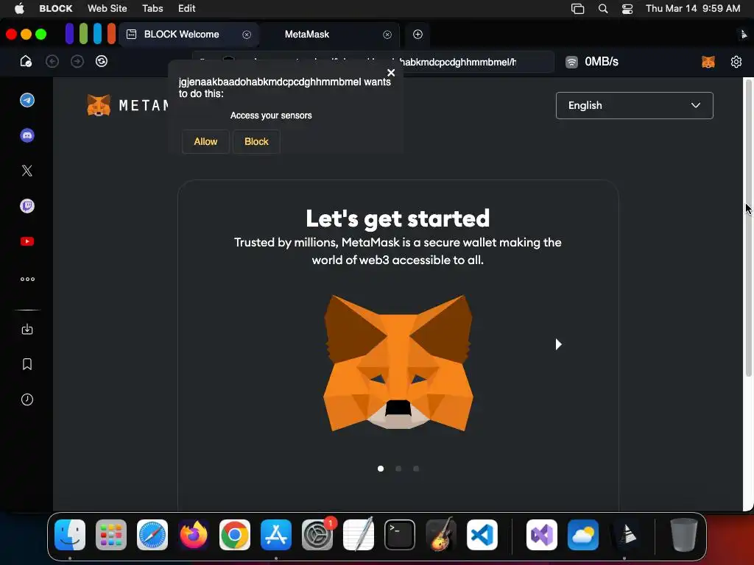This screenshot has height=565, width=754.
Task: Open the X (Twitter) sidebar shortcut
Action: click(x=27, y=171)
